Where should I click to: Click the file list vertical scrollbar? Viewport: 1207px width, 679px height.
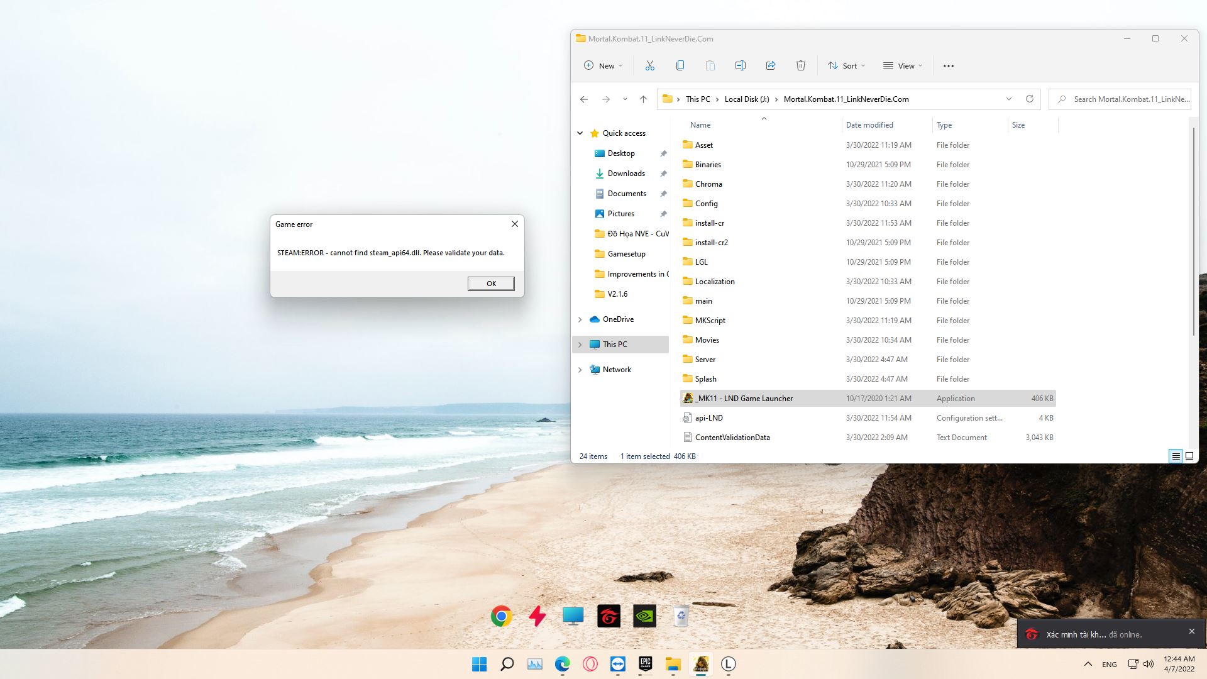[x=1193, y=231]
